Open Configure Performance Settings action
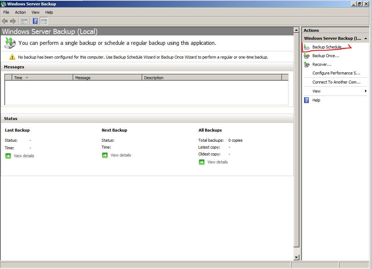 tap(336, 73)
